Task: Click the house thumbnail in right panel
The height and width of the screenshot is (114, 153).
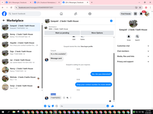Action: tap(133, 23)
